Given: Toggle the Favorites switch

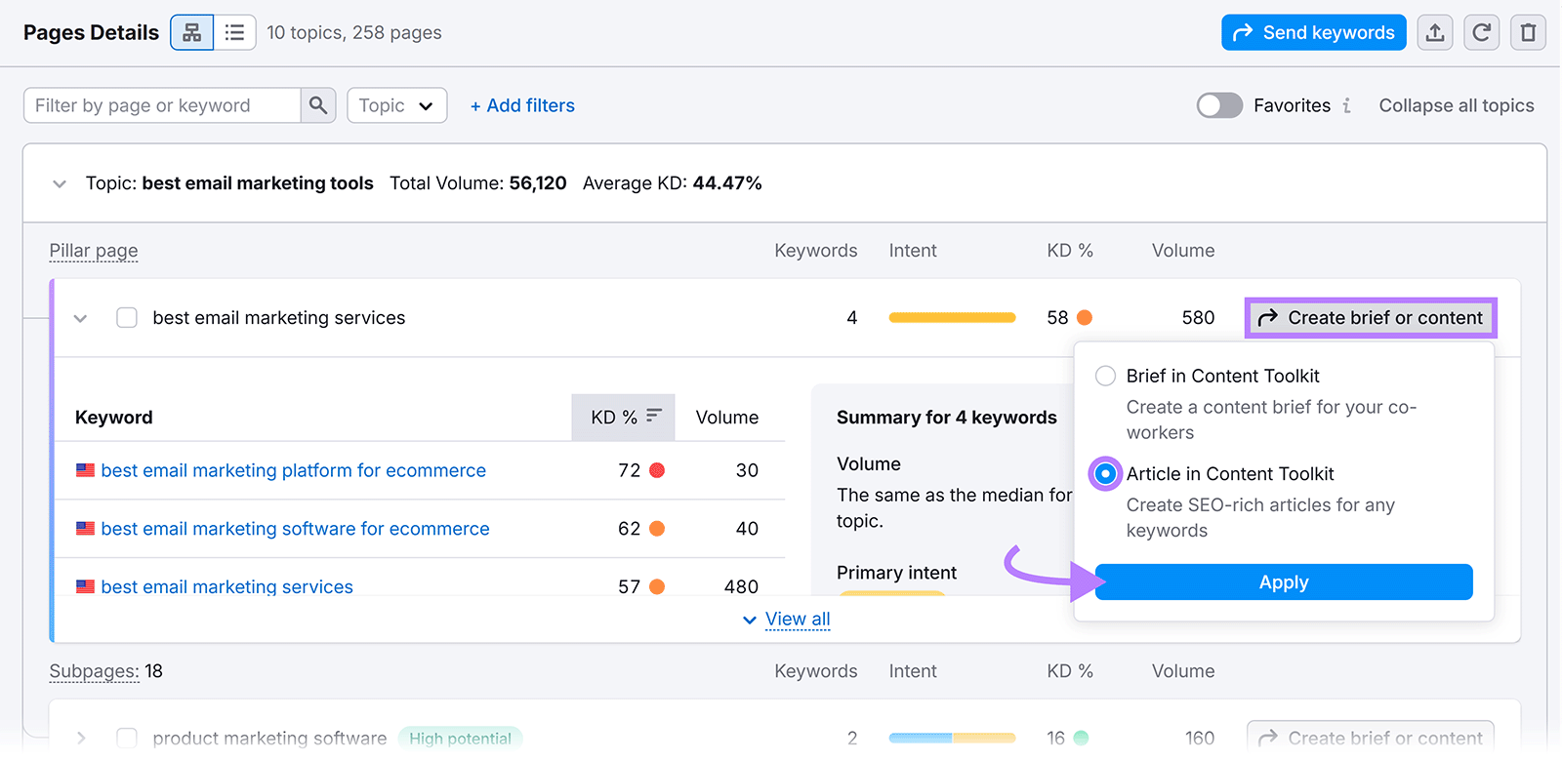Looking at the screenshot, I should (1219, 105).
